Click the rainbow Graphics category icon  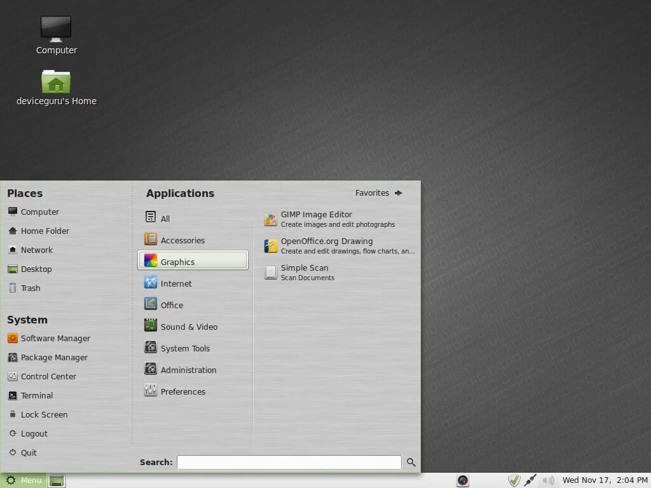(x=150, y=261)
